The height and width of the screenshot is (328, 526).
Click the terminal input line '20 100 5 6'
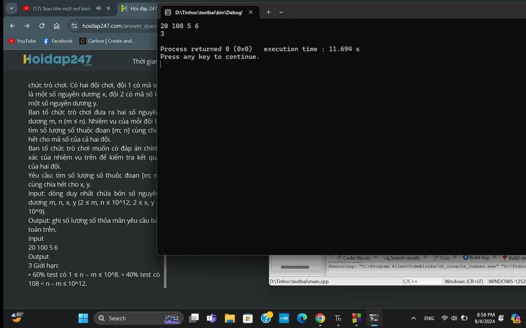pyautogui.click(x=179, y=26)
